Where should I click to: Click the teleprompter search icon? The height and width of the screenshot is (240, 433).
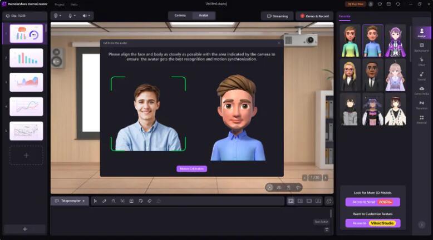click(113, 201)
